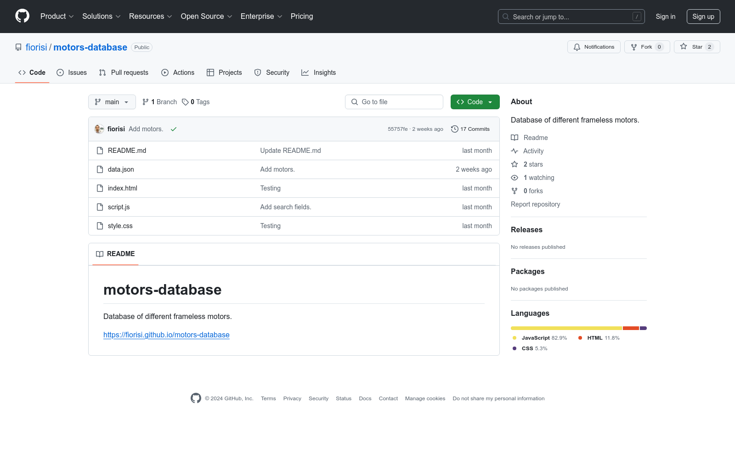
Task: Switch to the Pull requests tab
Action: point(124,73)
